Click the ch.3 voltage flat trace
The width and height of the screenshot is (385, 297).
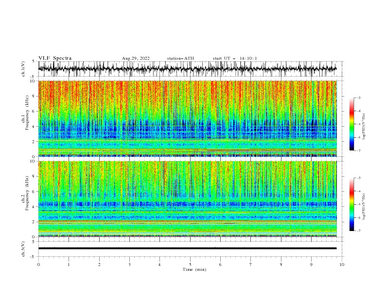point(187,248)
